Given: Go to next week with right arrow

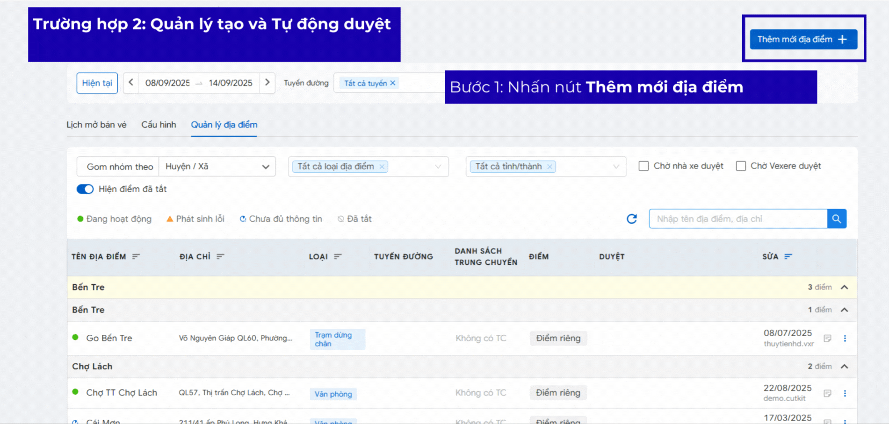Looking at the screenshot, I should pos(267,83).
